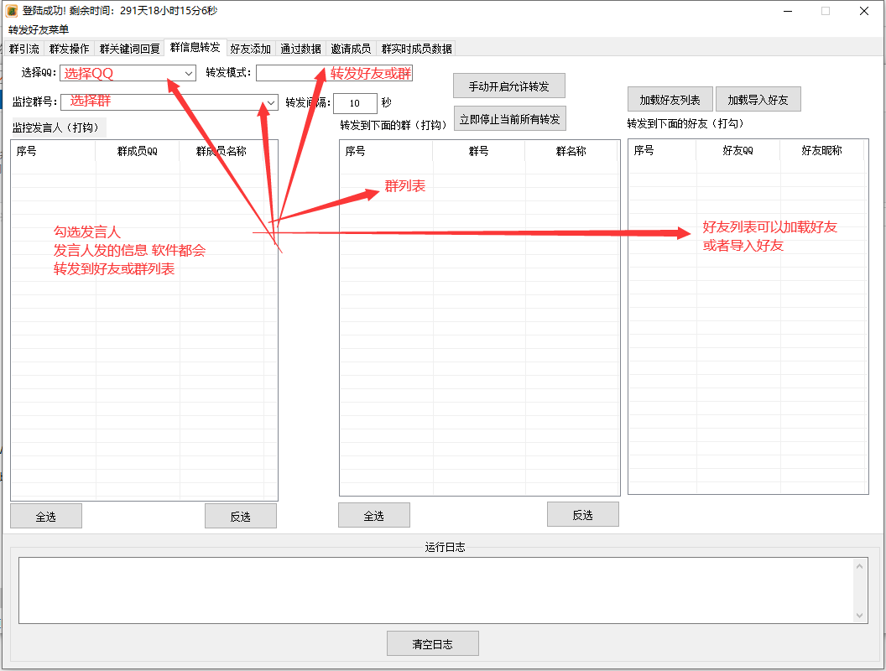Click the 运行日志 group label
The height and width of the screenshot is (671, 886).
tap(446, 548)
